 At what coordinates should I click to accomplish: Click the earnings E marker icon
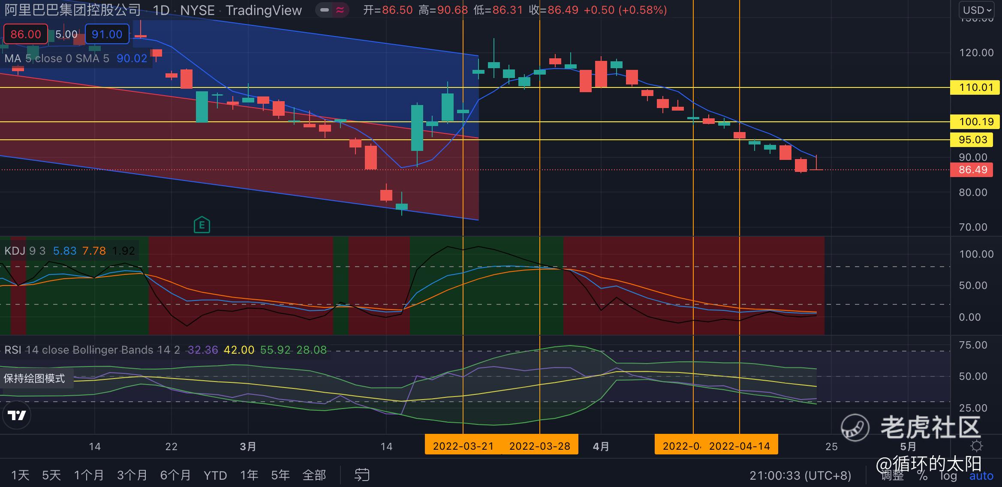pyautogui.click(x=202, y=225)
